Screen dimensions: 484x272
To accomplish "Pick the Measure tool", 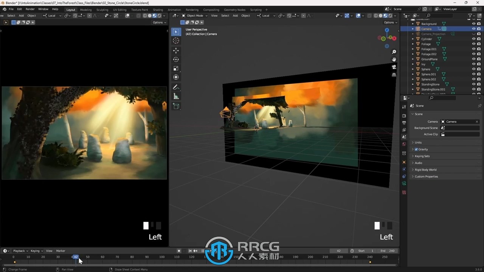I will 176,96.
